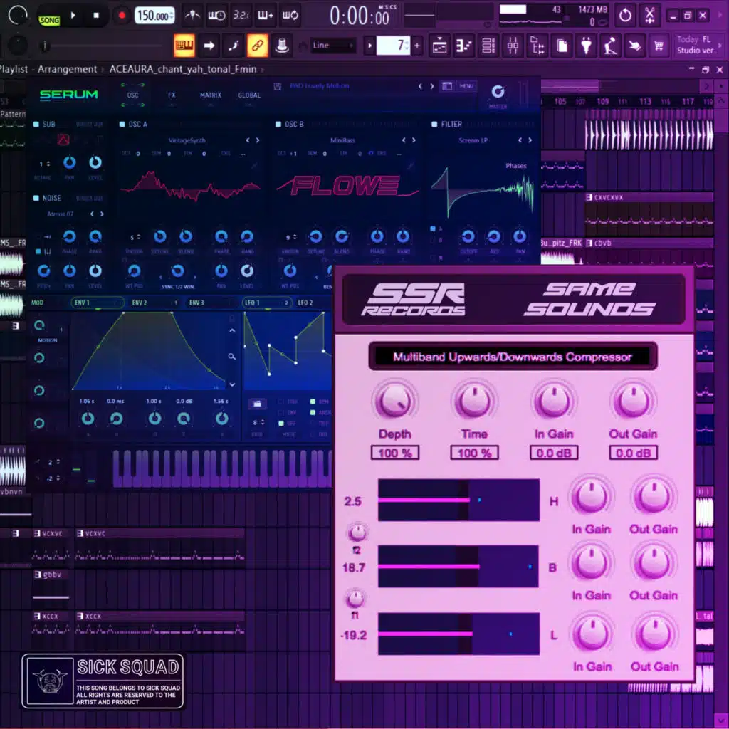Open the Mixer from the toolbar
Screen dimensions: 729x729
pyautogui.click(x=513, y=46)
